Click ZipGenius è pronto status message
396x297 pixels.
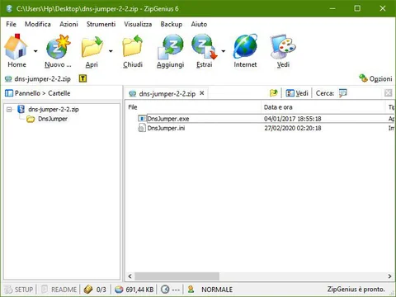click(356, 290)
